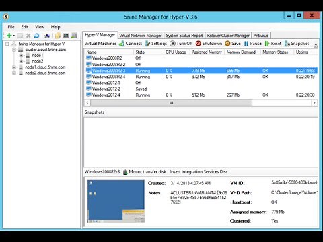Open the View menu
The image size is (323, 242).
[x=40, y=27]
